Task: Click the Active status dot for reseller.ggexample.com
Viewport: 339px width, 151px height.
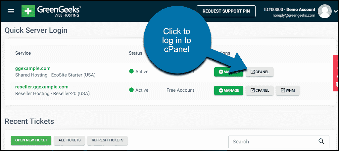Action: click(131, 90)
